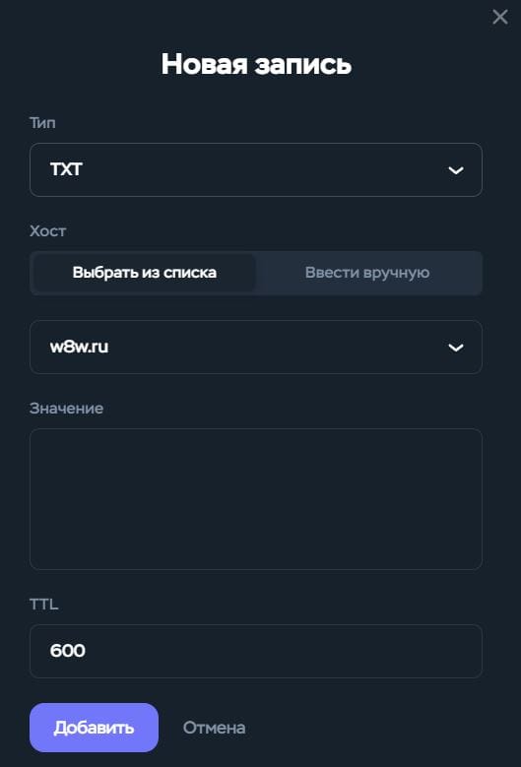Image resolution: width=521 pixels, height=767 pixels.
Task: Click into the TTL input field
Action: pyautogui.click(x=256, y=651)
